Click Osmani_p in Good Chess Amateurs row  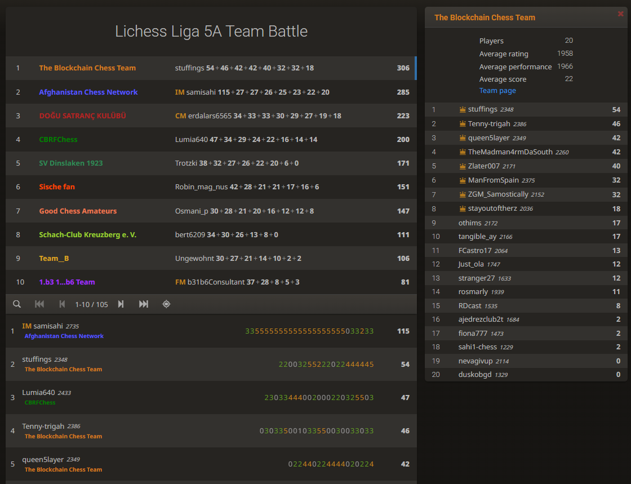(x=192, y=211)
